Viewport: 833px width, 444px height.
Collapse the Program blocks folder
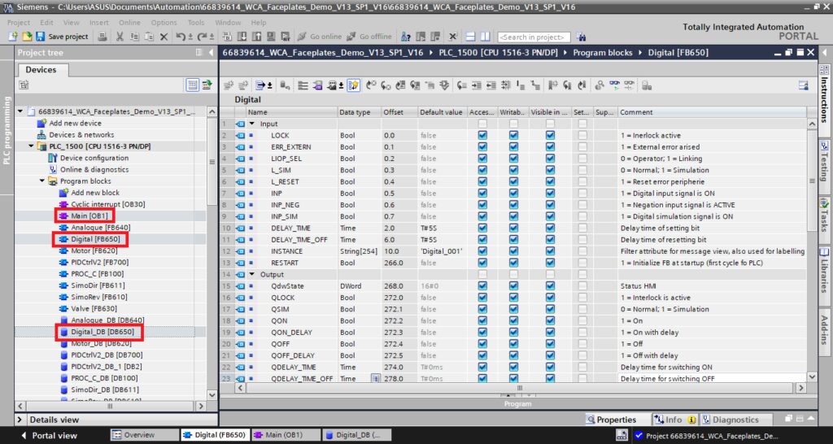click(42, 181)
